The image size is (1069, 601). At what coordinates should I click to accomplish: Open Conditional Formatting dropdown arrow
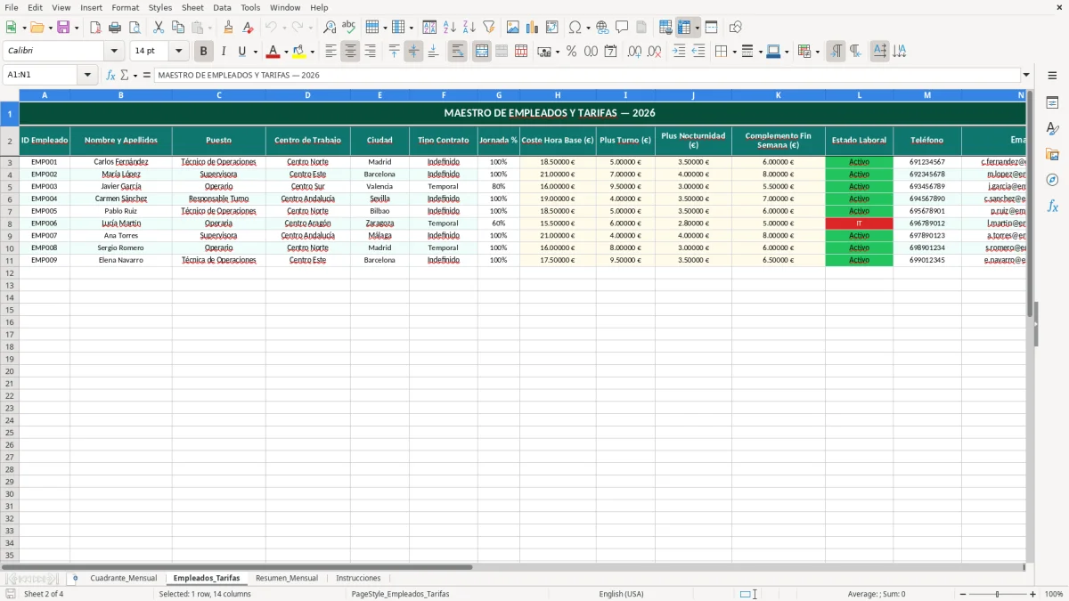pos(817,52)
